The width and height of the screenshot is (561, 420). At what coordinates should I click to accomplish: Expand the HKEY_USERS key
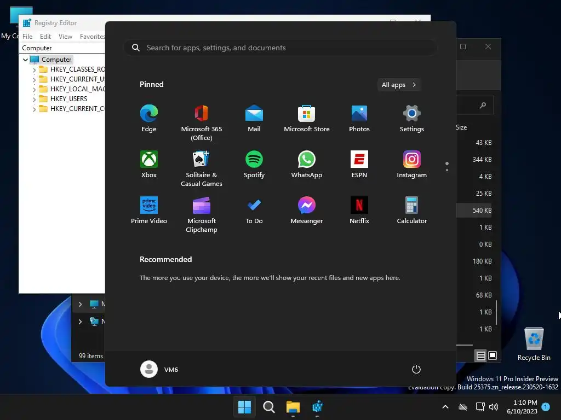click(34, 99)
